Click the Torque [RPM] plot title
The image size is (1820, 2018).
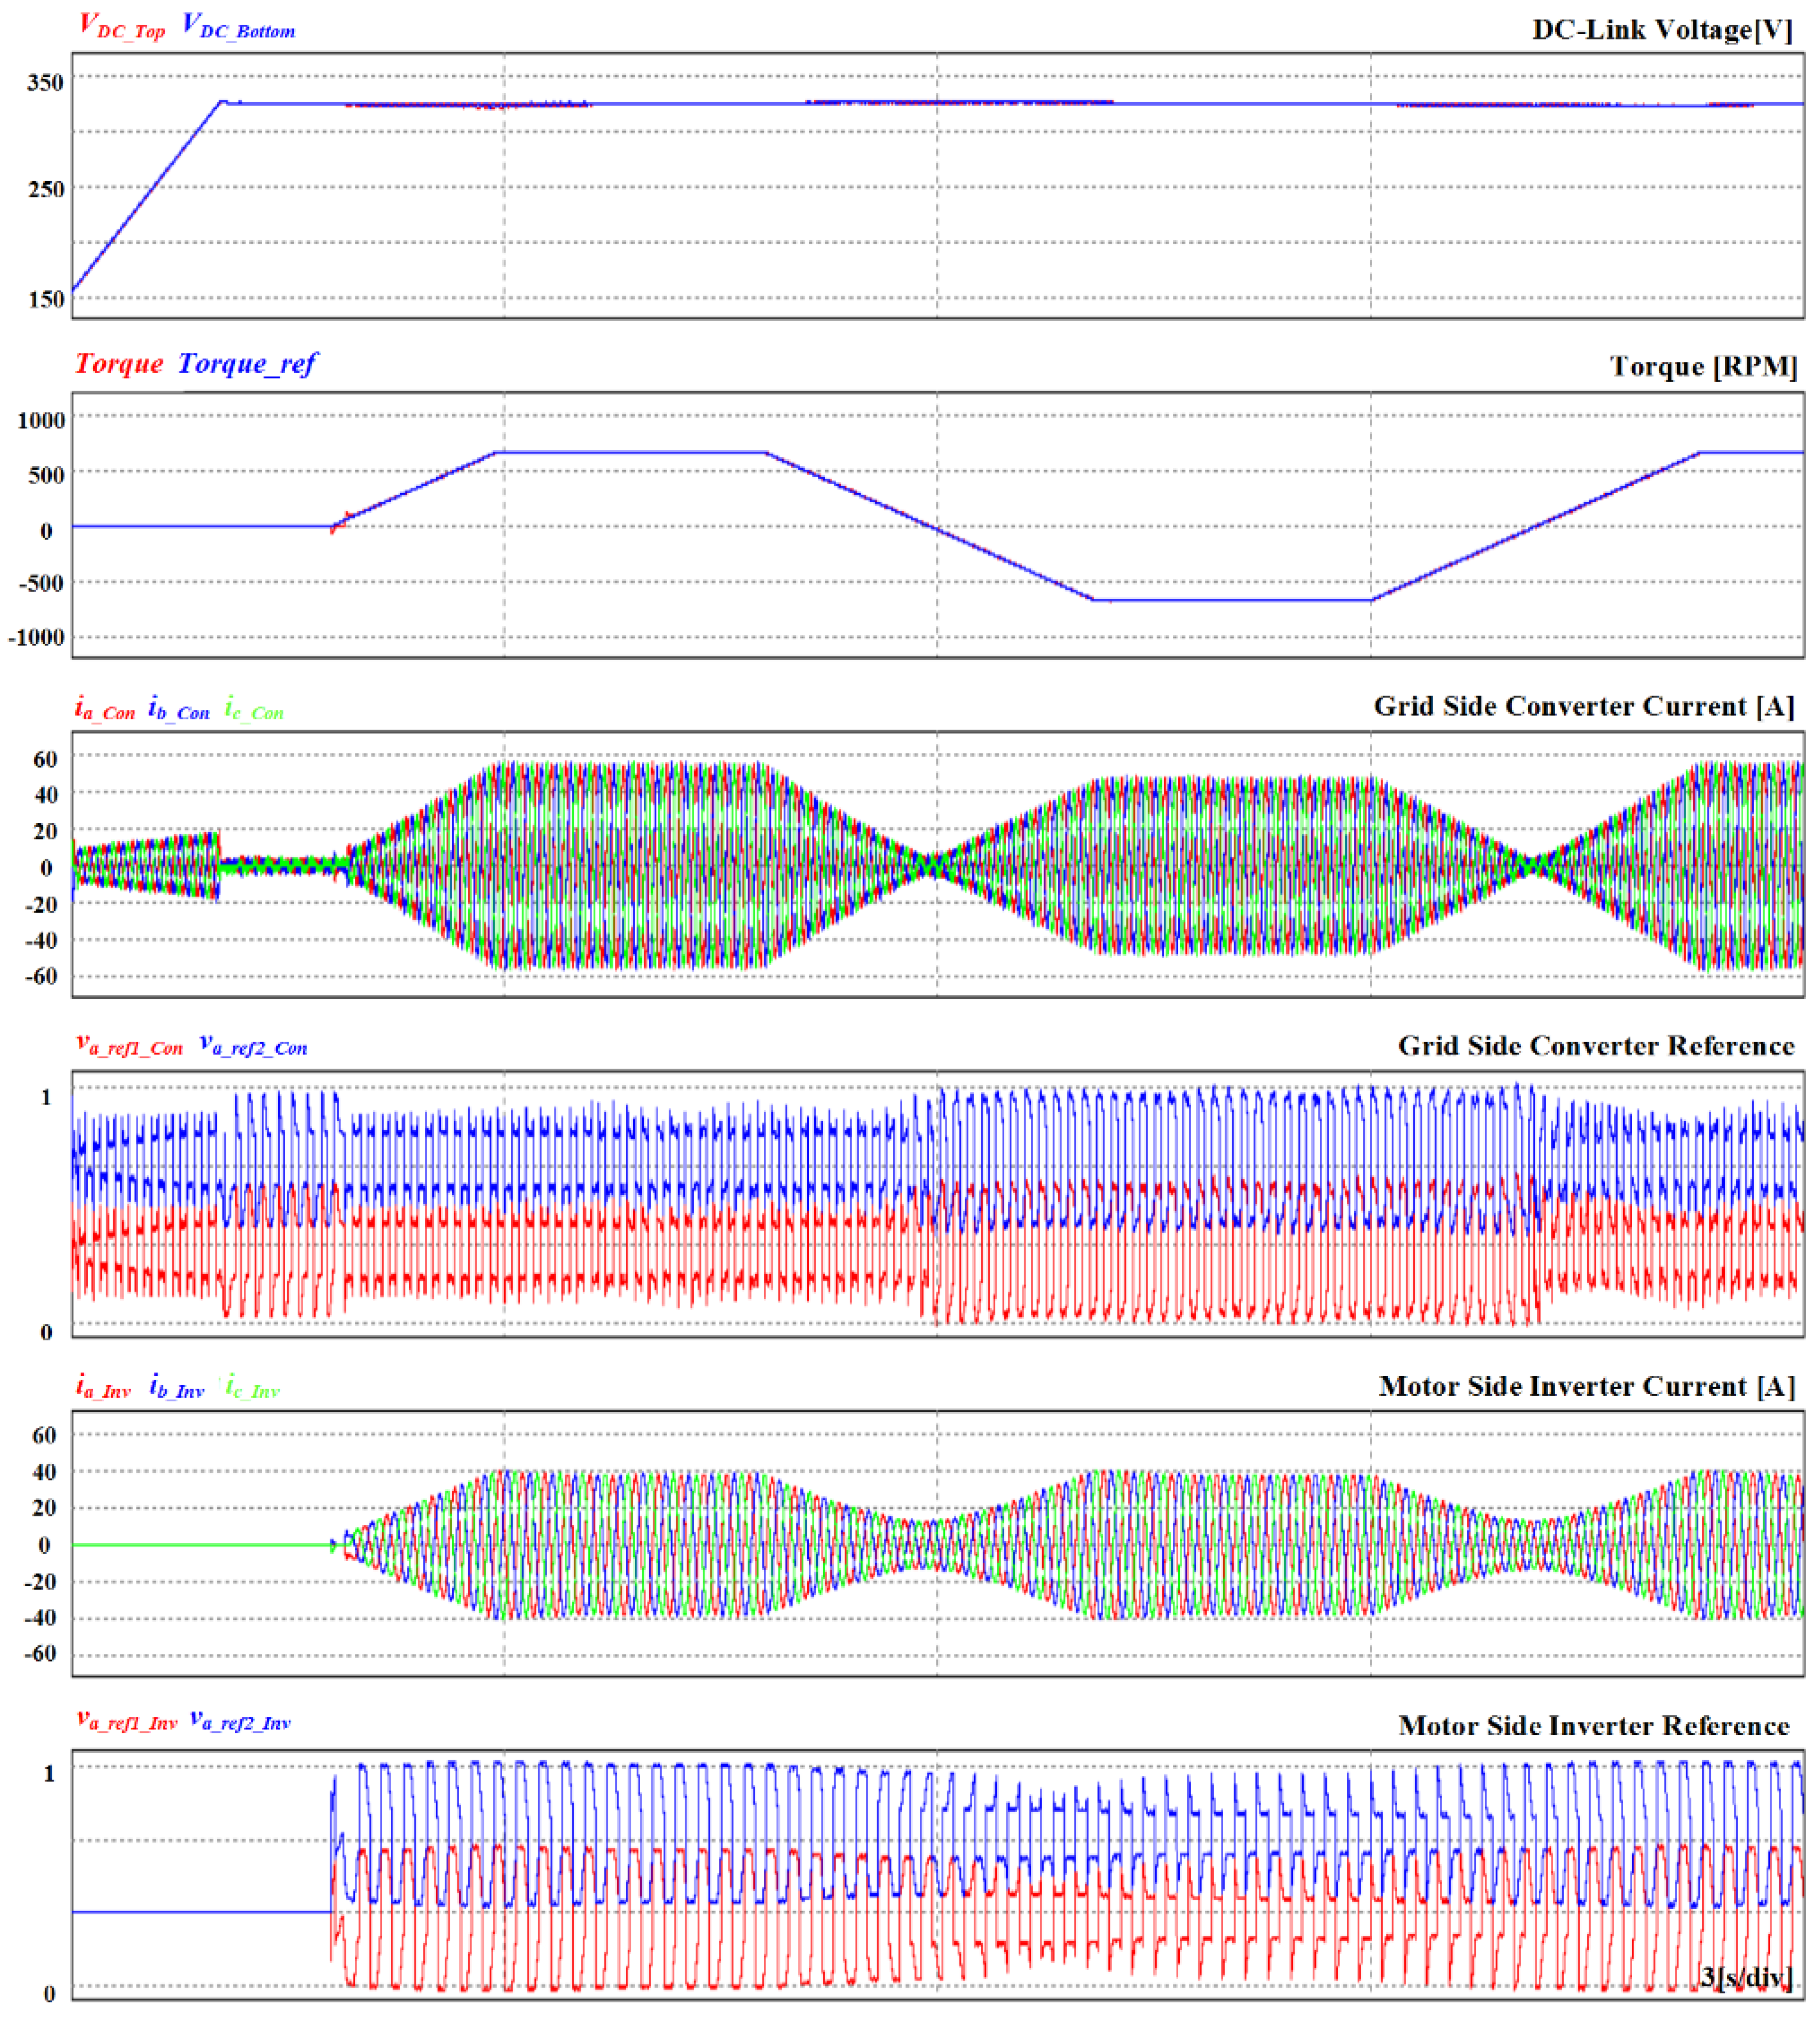(x=1703, y=367)
